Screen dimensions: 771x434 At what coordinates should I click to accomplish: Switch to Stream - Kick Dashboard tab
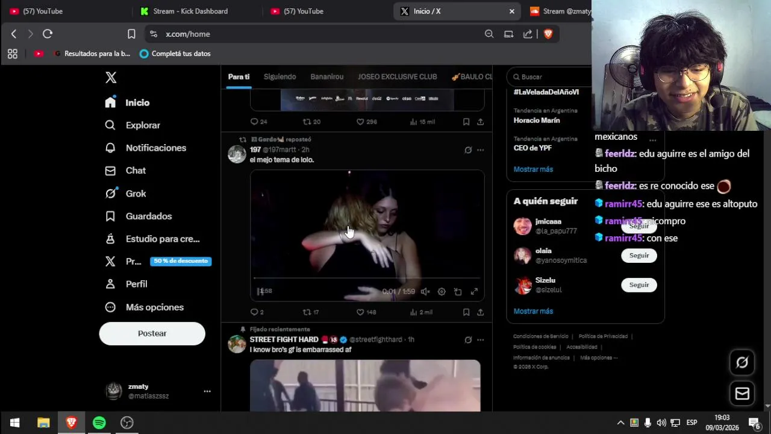190,11
